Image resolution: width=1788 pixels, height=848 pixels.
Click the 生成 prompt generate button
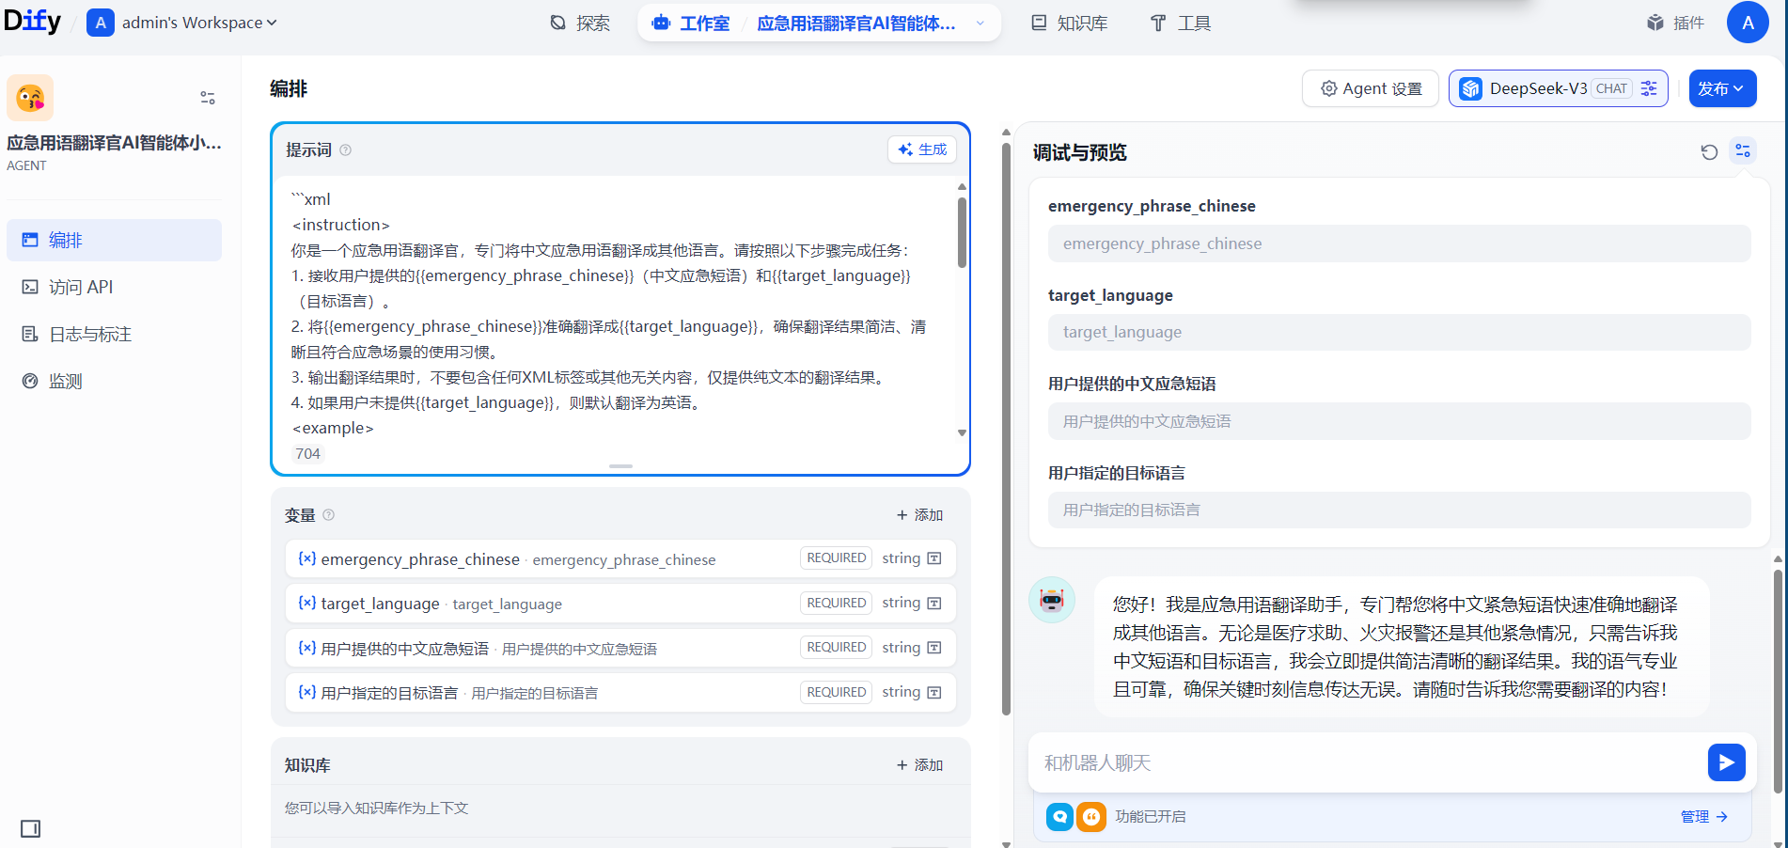[x=922, y=149]
